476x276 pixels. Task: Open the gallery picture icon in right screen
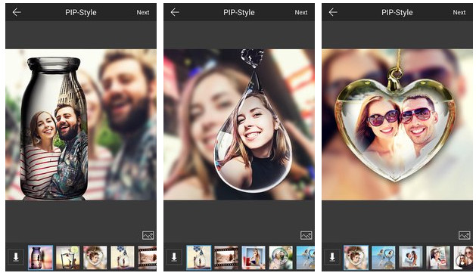[465, 235]
